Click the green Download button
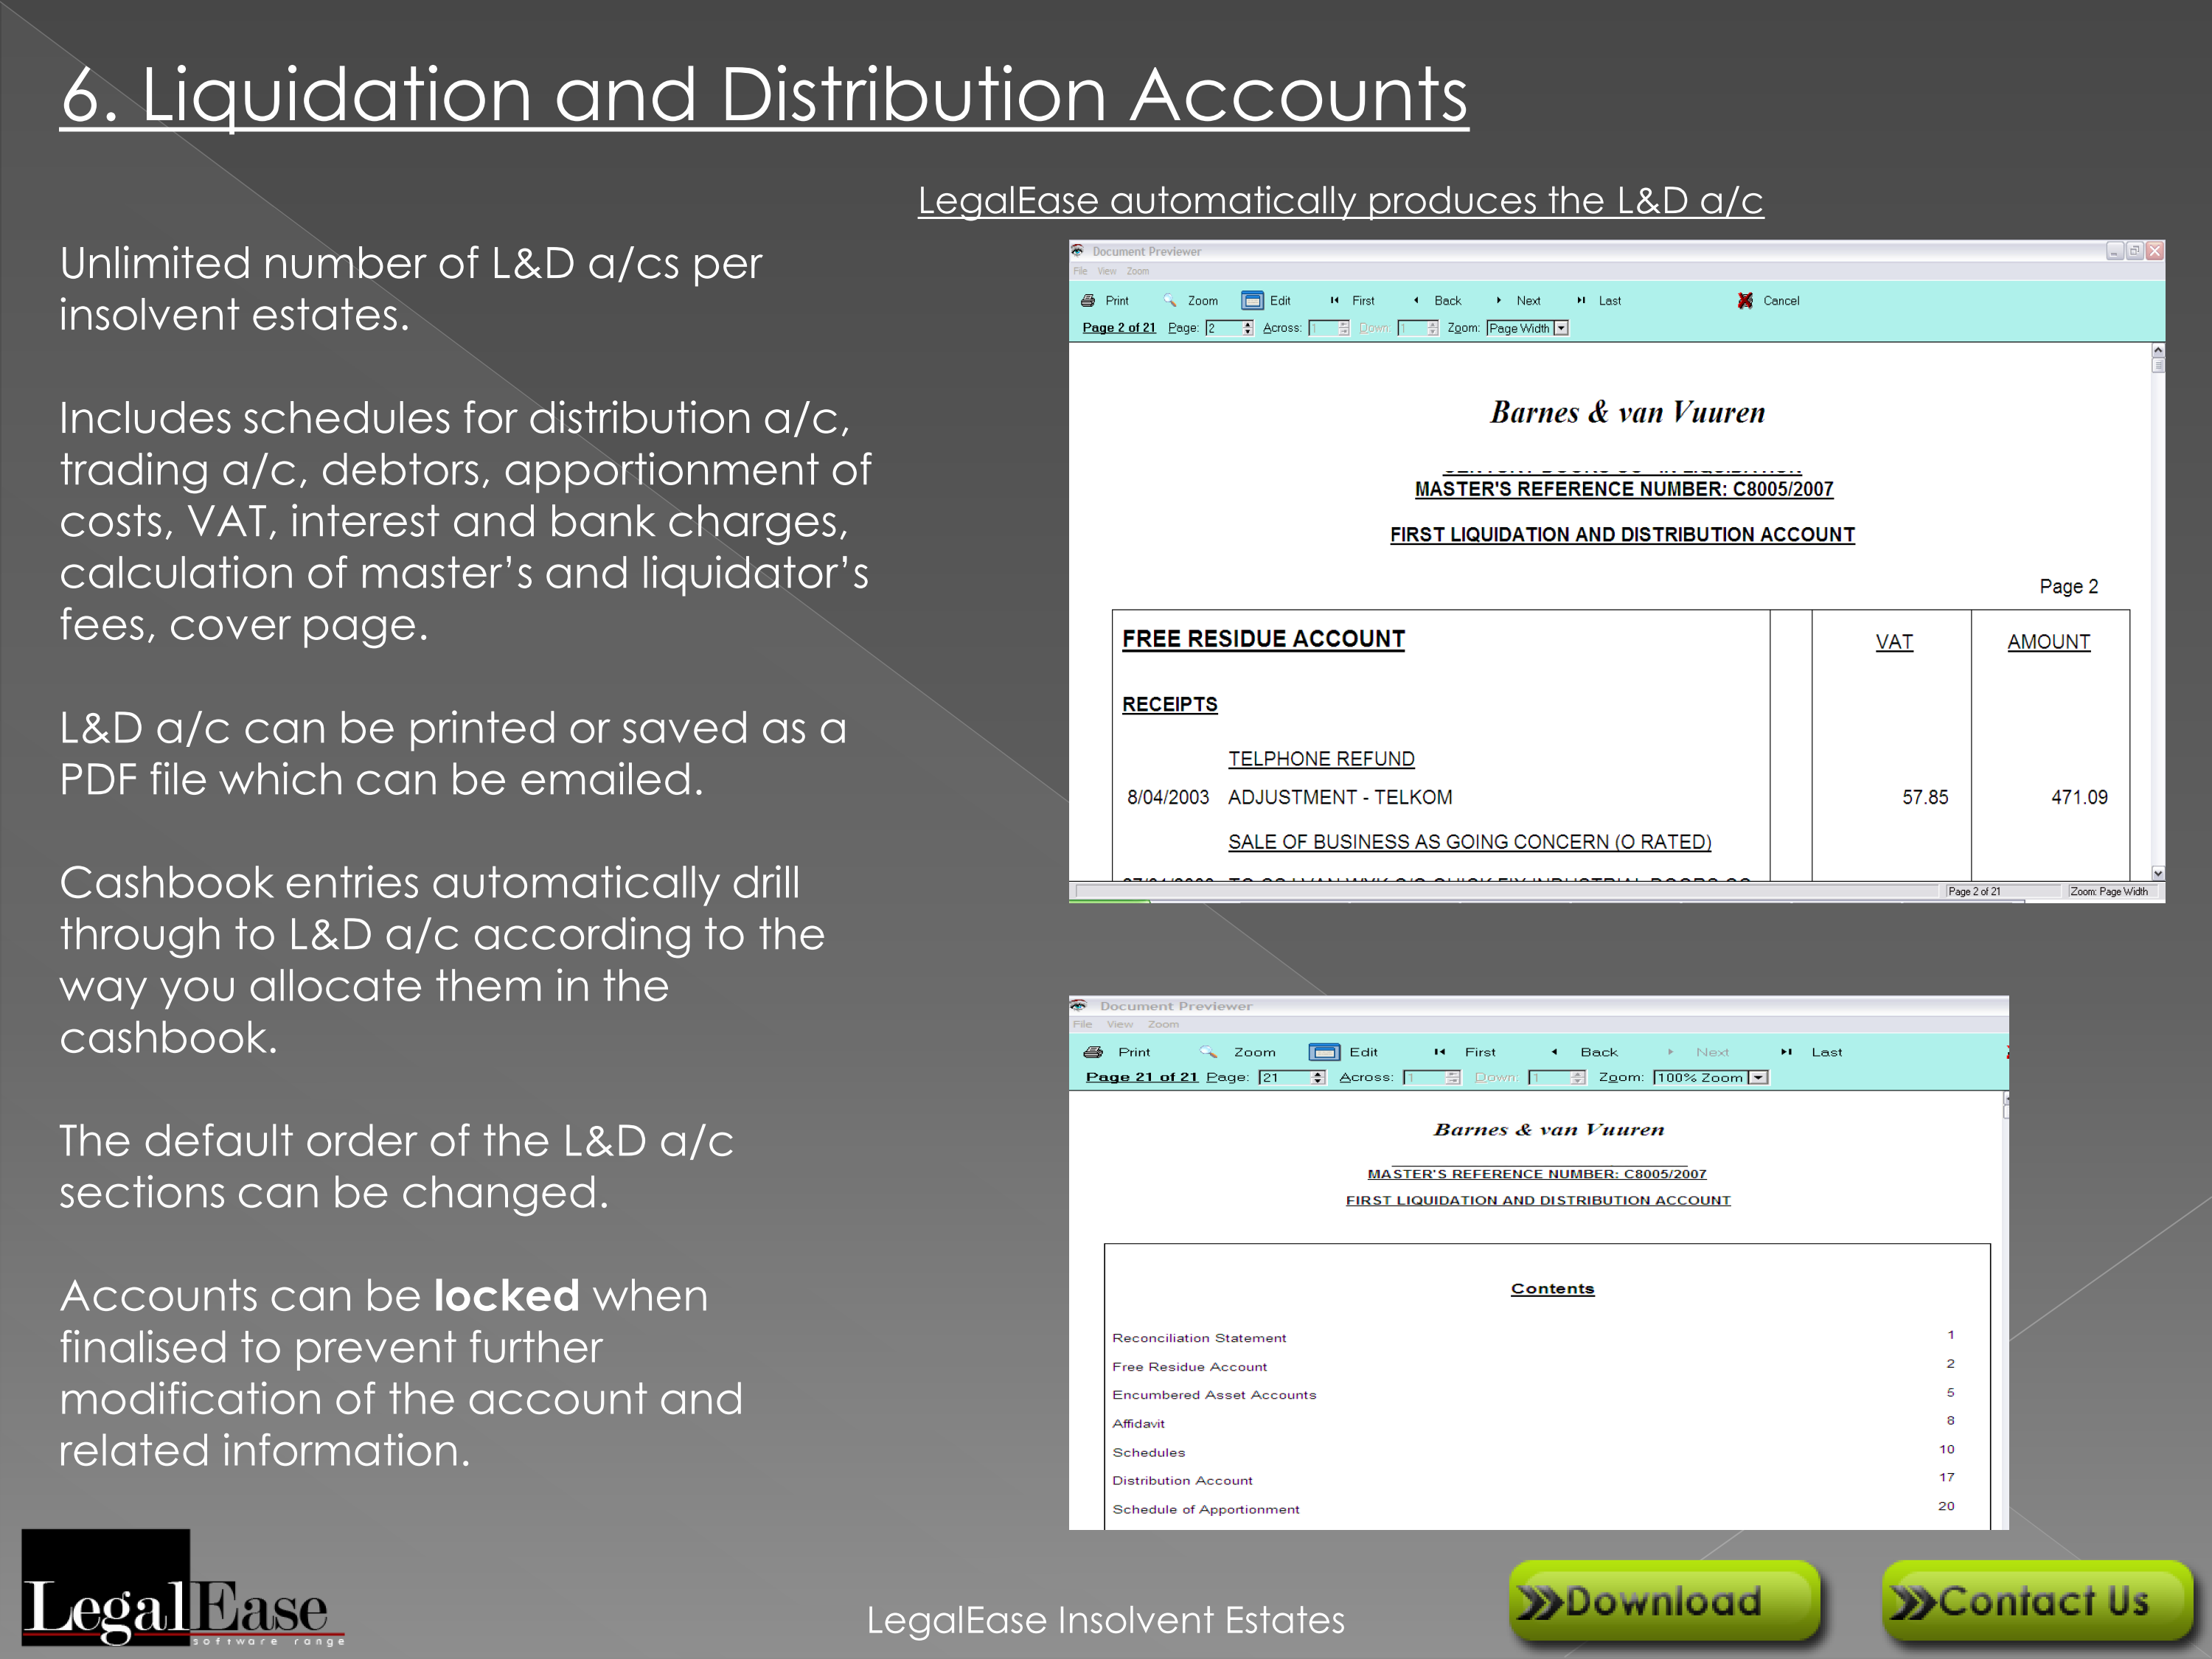2212x1659 pixels. pos(1664,1601)
